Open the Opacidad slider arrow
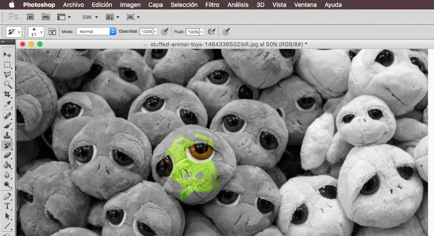Viewport: 434px width, 236px height. [155, 32]
